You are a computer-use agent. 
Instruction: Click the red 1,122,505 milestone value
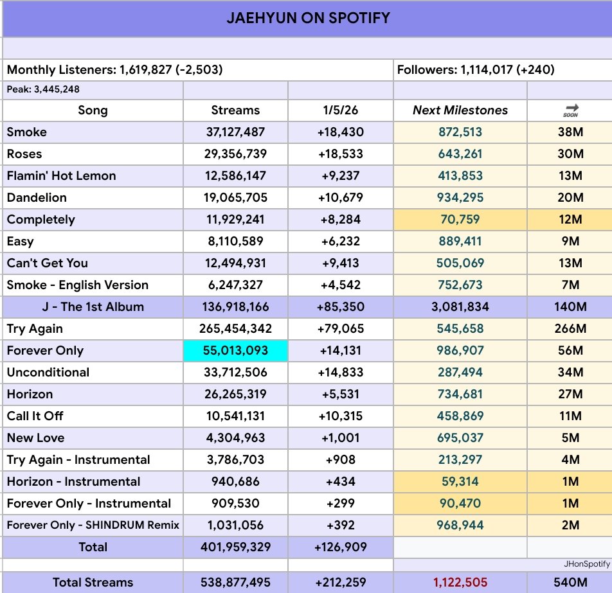coord(460,583)
